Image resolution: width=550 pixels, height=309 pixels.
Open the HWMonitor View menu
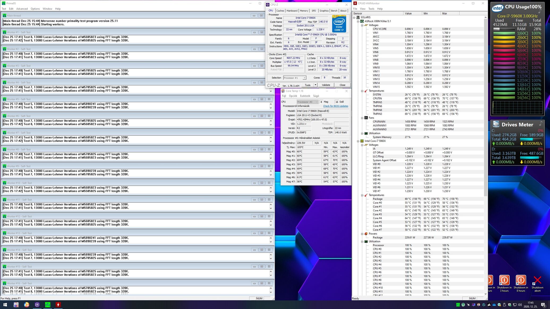point(363,9)
